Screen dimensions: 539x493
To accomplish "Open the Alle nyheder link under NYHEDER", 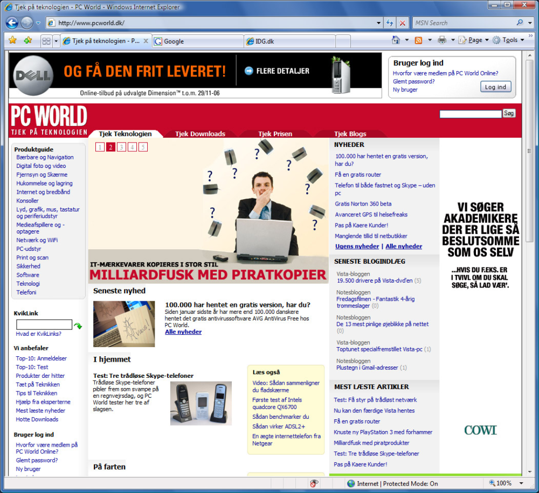I will pos(404,246).
